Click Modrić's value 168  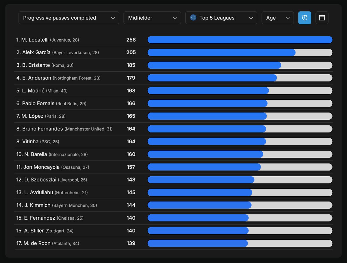131,91
